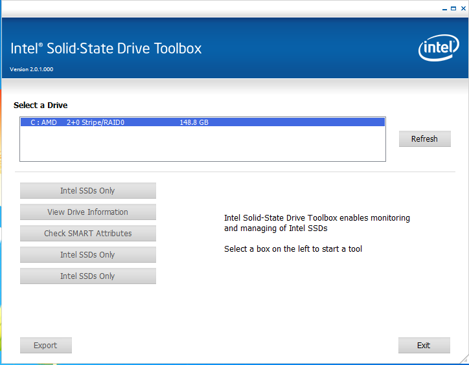
Task: Click the Refresh button
Action: pyautogui.click(x=424, y=138)
